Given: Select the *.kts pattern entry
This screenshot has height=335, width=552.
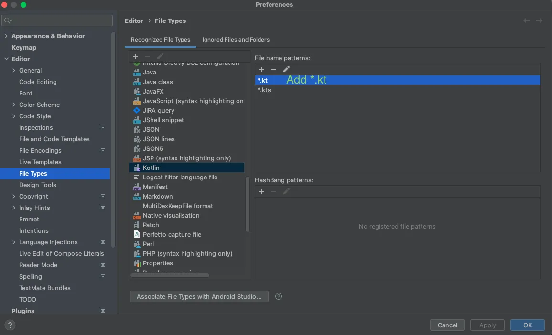Looking at the screenshot, I should coord(264,90).
